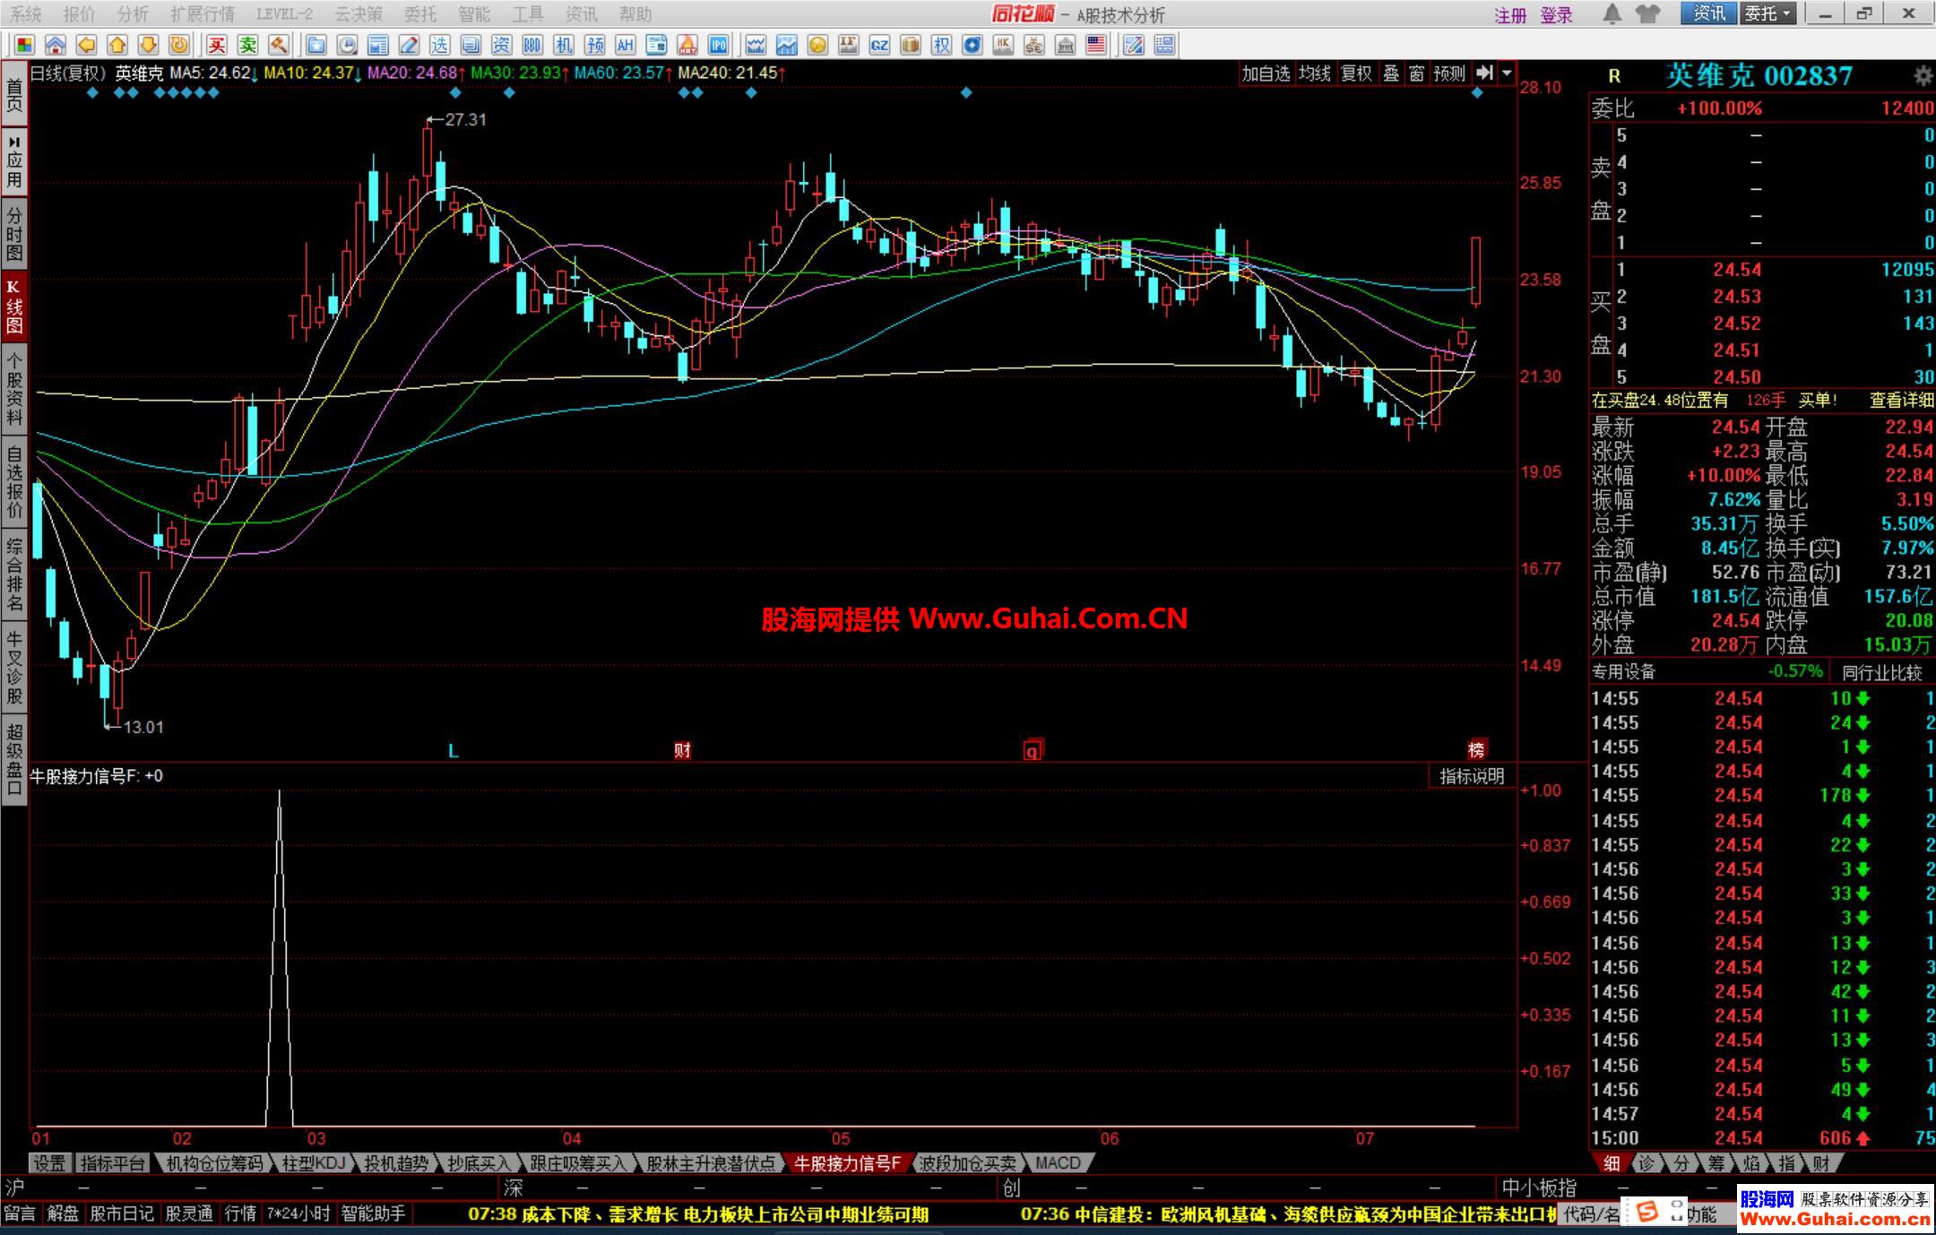
Task: Click the bank building toolbar icon
Action: (1065, 45)
